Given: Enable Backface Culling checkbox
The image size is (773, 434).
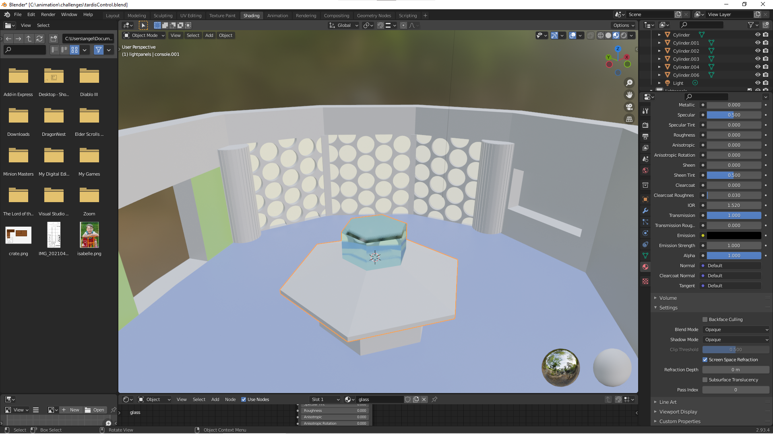Looking at the screenshot, I should [705, 319].
